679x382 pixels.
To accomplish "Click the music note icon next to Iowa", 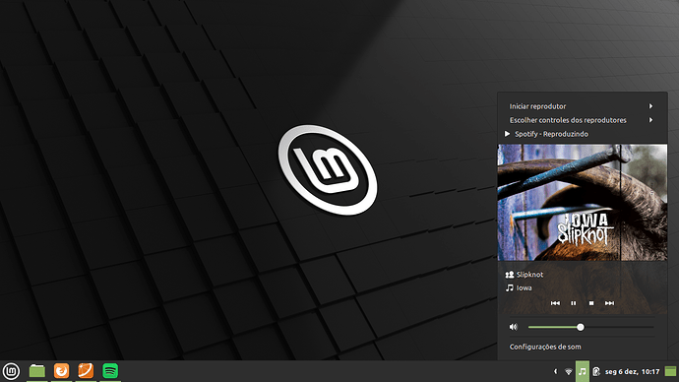I will click(x=510, y=288).
